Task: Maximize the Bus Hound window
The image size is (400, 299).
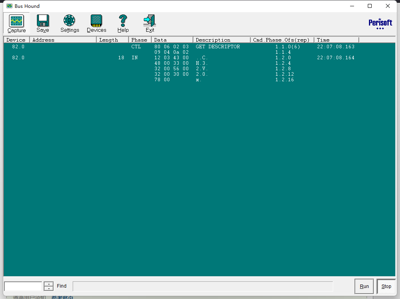Action: coord(370,6)
